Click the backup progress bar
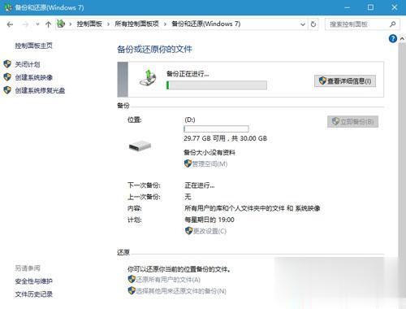The image size is (406, 309). [x=217, y=85]
